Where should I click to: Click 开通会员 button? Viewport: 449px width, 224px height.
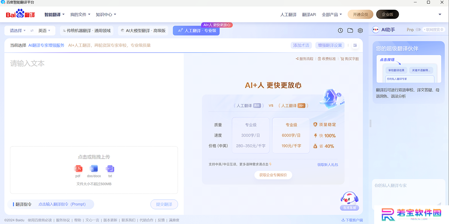[x=360, y=15]
